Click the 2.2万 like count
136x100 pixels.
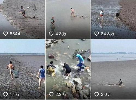pyautogui.click(x=61, y=95)
